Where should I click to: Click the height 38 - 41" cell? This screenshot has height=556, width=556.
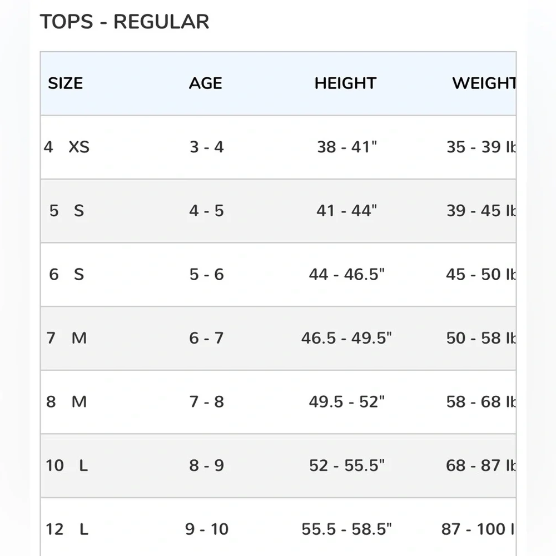[347, 147]
